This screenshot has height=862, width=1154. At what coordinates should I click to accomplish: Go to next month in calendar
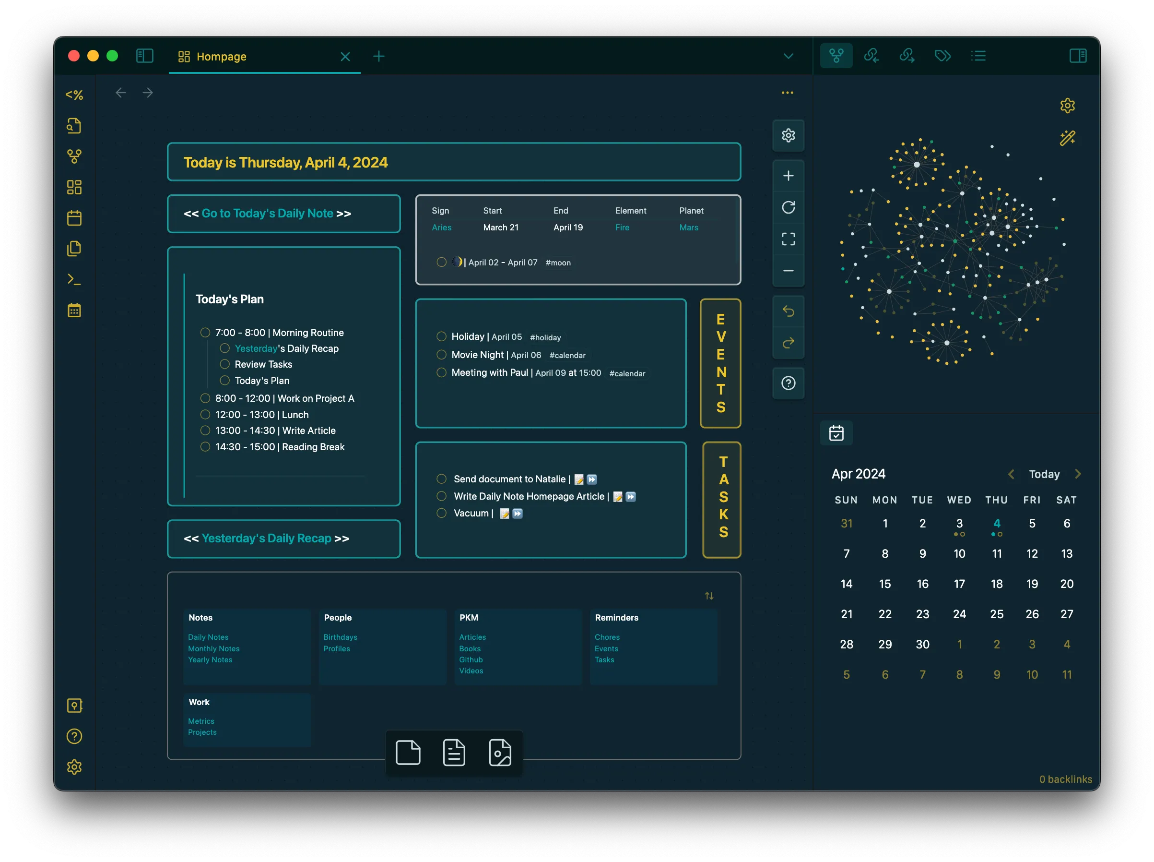click(1078, 474)
